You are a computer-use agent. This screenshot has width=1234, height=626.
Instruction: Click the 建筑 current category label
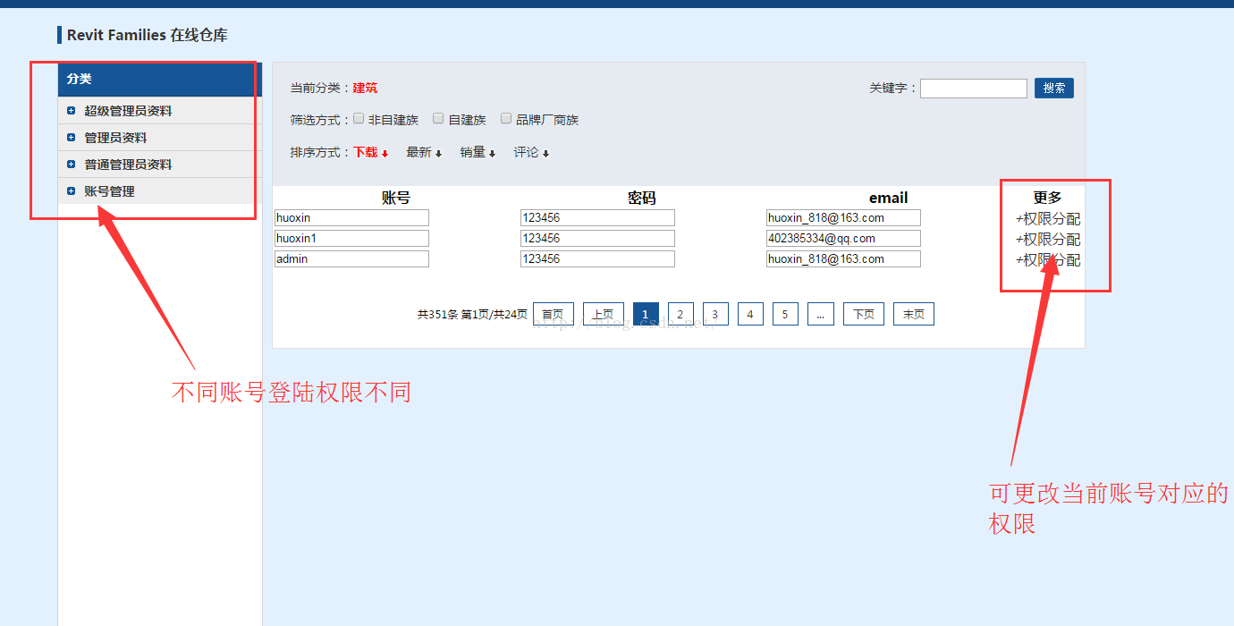coord(365,88)
